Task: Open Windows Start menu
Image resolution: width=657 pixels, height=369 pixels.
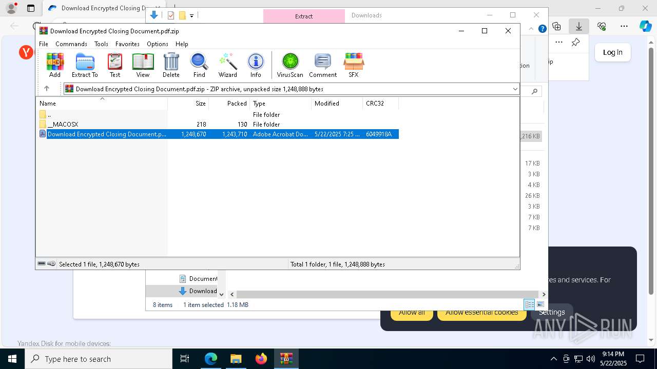Action: point(12,359)
